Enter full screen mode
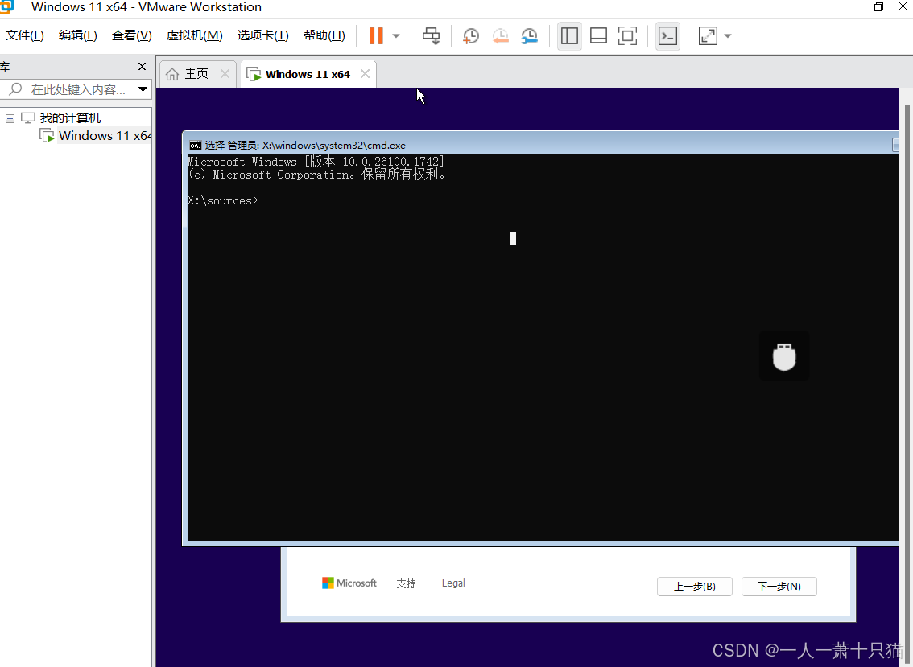 coord(628,36)
